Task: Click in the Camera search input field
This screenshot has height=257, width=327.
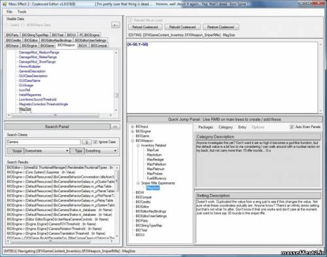Action: coord(44,142)
